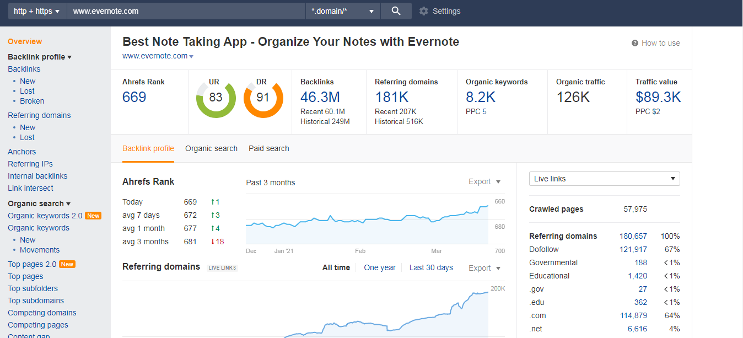743x338 pixels.
Task: Switch to the Organic search tab
Action: (211, 148)
